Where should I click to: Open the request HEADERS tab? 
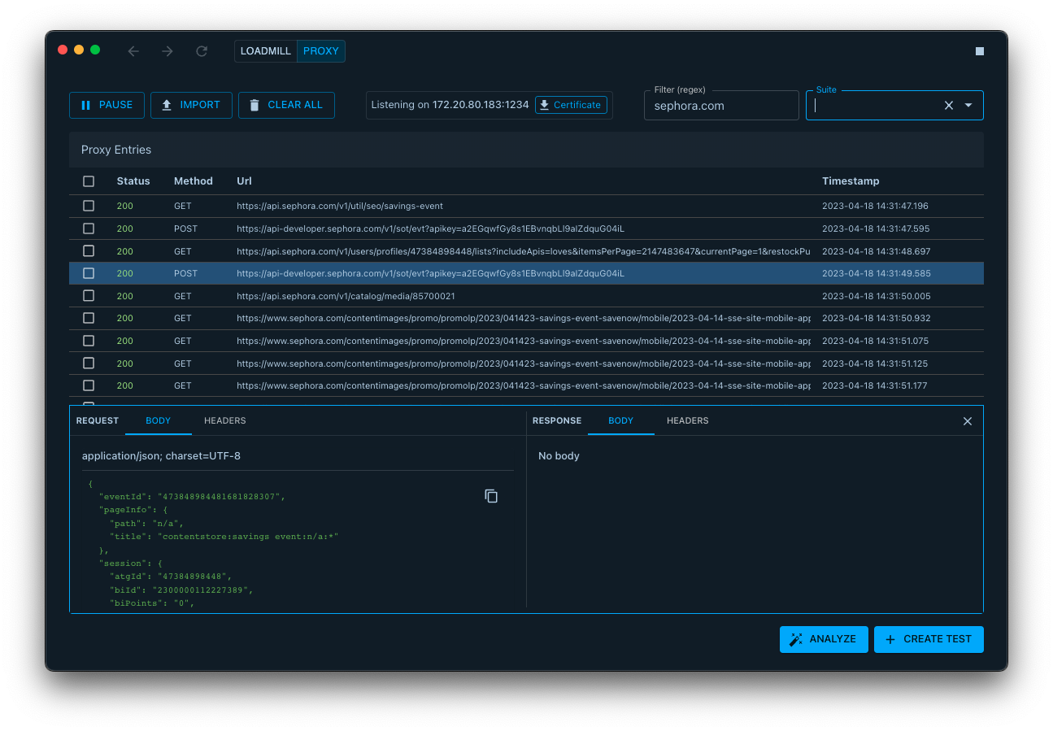tap(224, 421)
